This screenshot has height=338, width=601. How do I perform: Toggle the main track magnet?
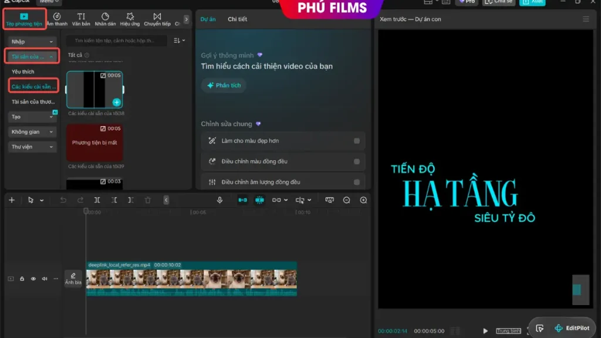click(x=242, y=200)
